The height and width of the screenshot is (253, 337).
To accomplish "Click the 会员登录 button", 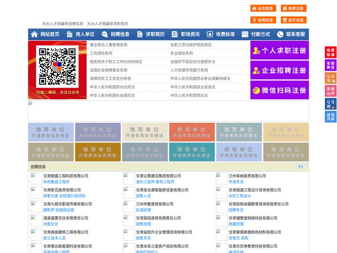I will (263, 8).
